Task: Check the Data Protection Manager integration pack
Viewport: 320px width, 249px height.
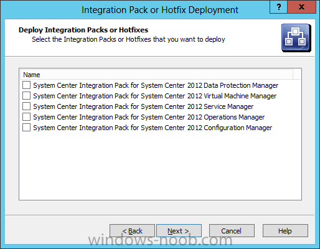Action: [x=26, y=85]
